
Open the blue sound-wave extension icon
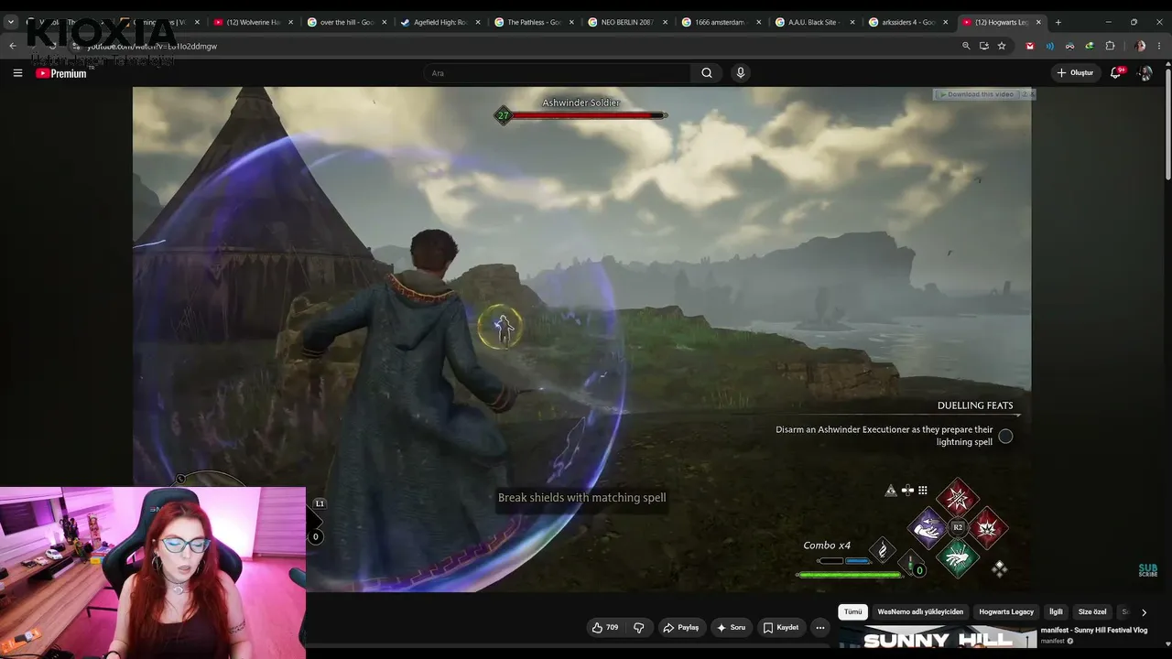tap(1050, 46)
